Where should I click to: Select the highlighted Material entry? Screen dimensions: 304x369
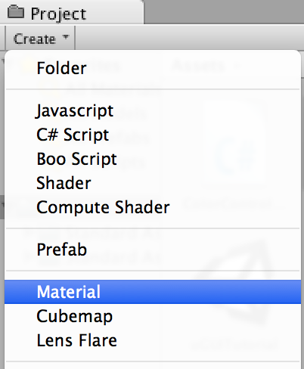tap(153, 292)
